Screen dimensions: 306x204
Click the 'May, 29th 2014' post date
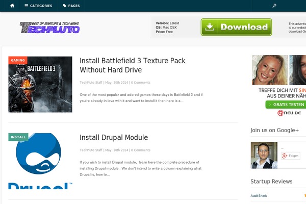[x=117, y=83]
